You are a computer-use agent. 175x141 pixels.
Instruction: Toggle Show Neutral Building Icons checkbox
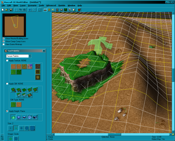pos(3,38)
